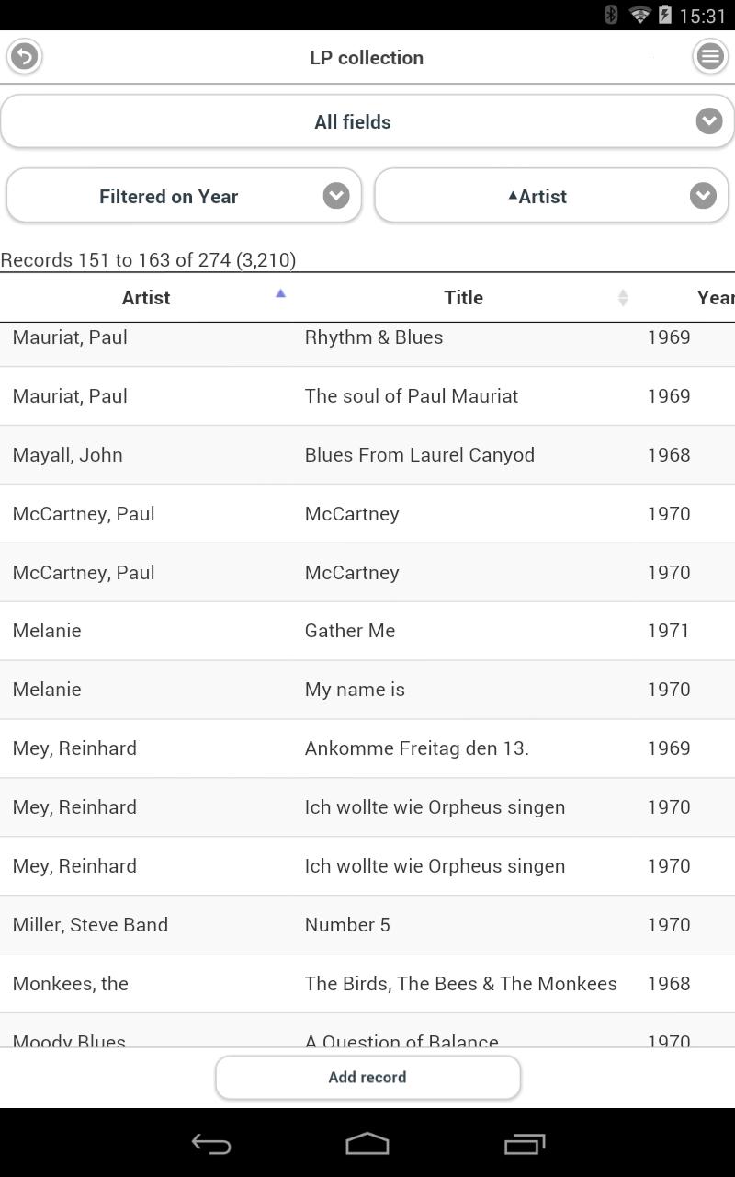Select the Ankomme Freitag den 13. row

pos(416,748)
